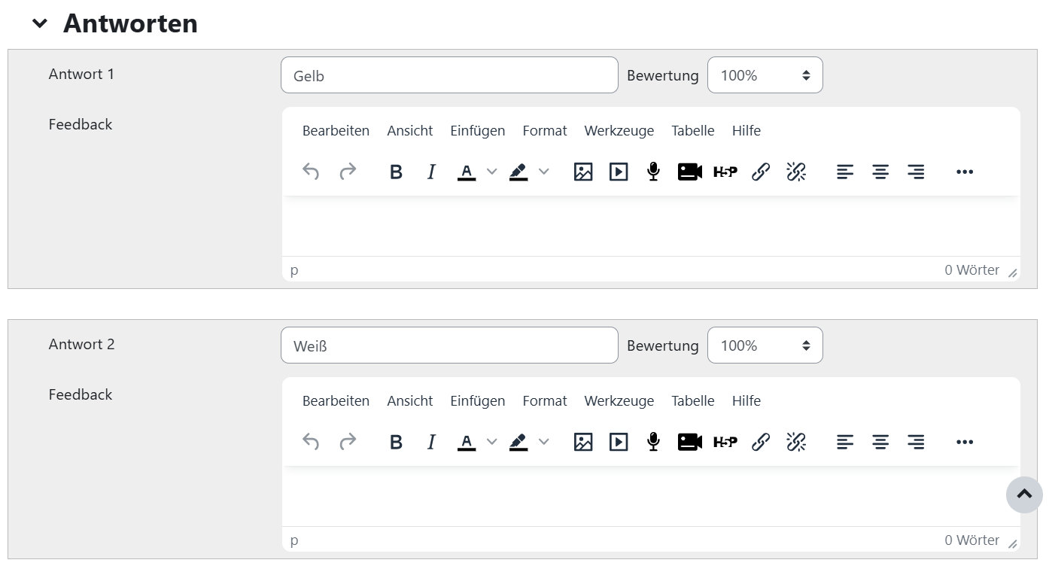Screen dimensions: 1049x569
Task: Undo in Antwort 2 feedback editor
Action: pyautogui.click(x=311, y=442)
